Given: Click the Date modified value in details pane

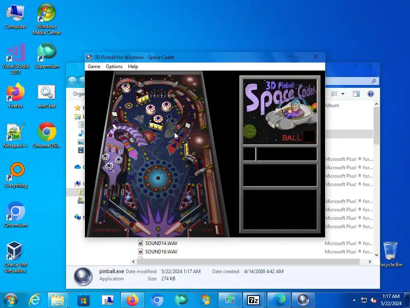Looking at the screenshot, I should 181,272.
